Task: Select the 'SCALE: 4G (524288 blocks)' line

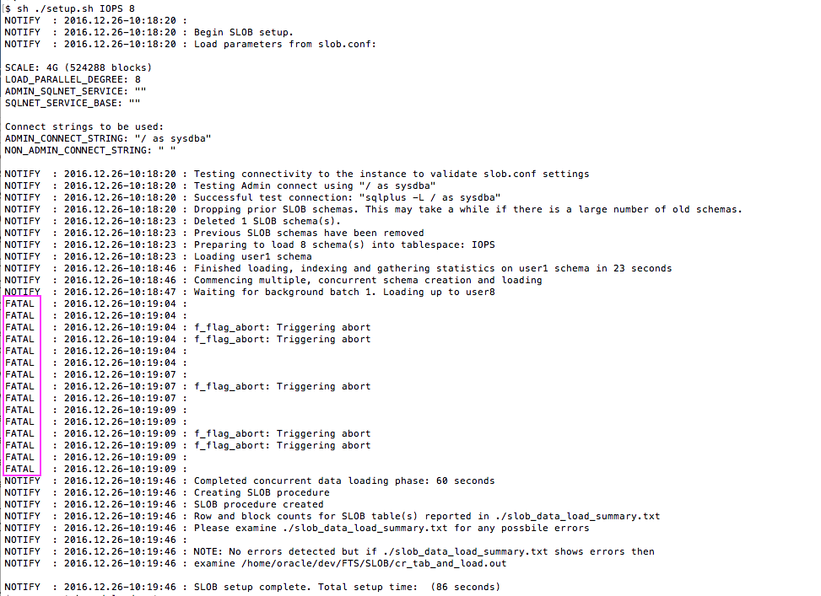Action: pos(78,67)
